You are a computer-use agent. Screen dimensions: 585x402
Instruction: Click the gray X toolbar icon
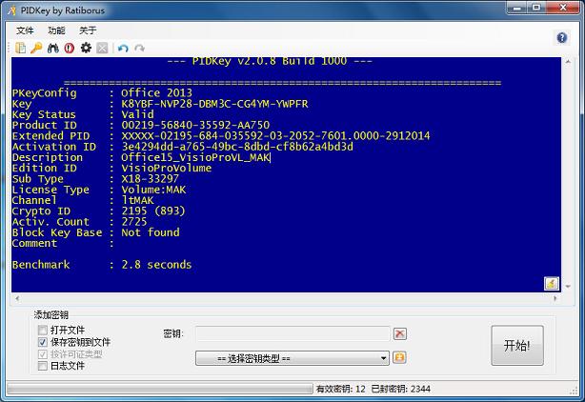[102, 48]
